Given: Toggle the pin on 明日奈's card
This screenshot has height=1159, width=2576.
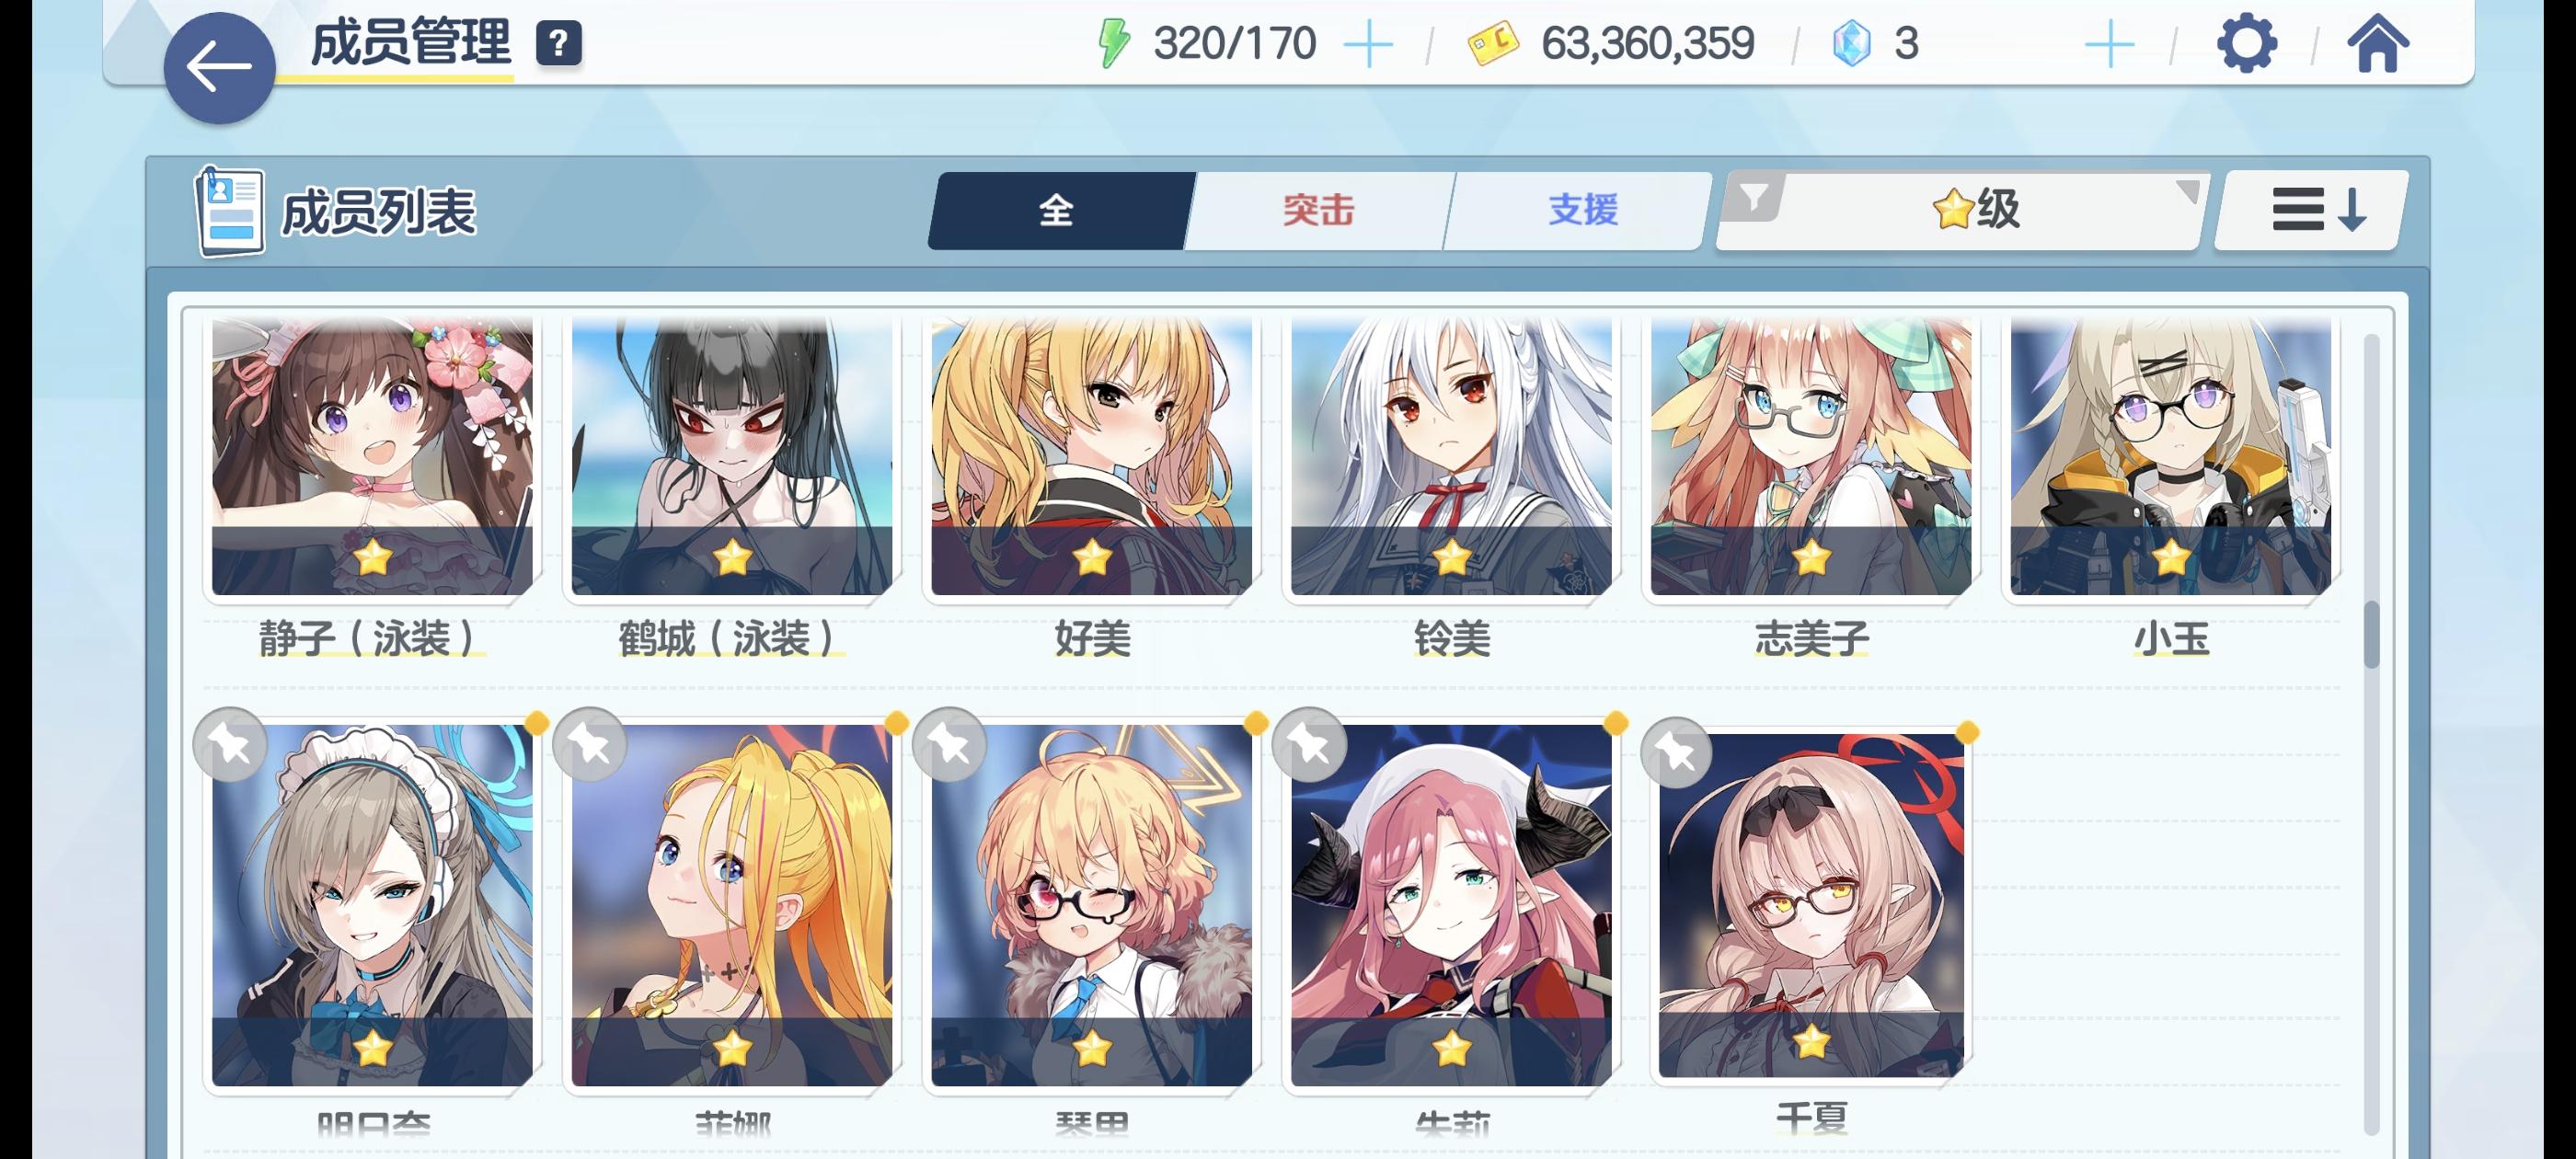Looking at the screenshot, I should (x=231, y=744).
